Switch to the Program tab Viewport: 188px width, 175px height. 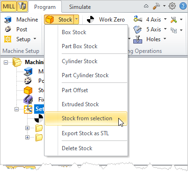[x=45, y=7]
